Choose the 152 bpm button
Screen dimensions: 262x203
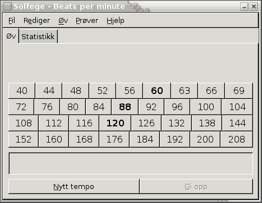click(x=24, y=139)
